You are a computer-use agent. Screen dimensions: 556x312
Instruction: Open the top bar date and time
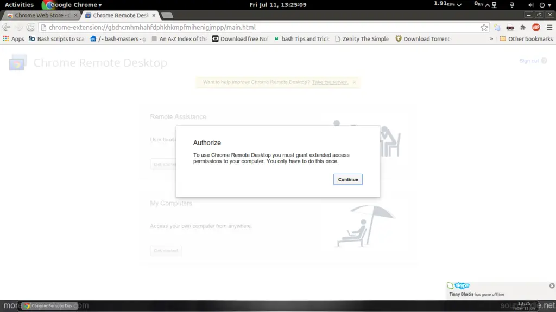point(278,4)
